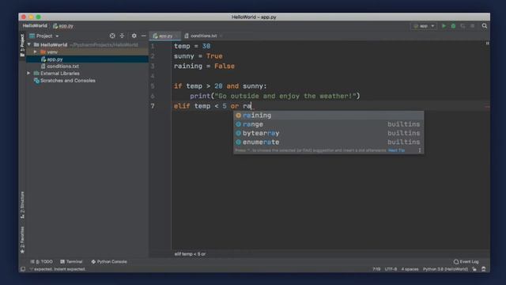This screenshot has width=506, height=285.
Task: Click the error stripe mark beside line 7
Action: click(487, 106)
